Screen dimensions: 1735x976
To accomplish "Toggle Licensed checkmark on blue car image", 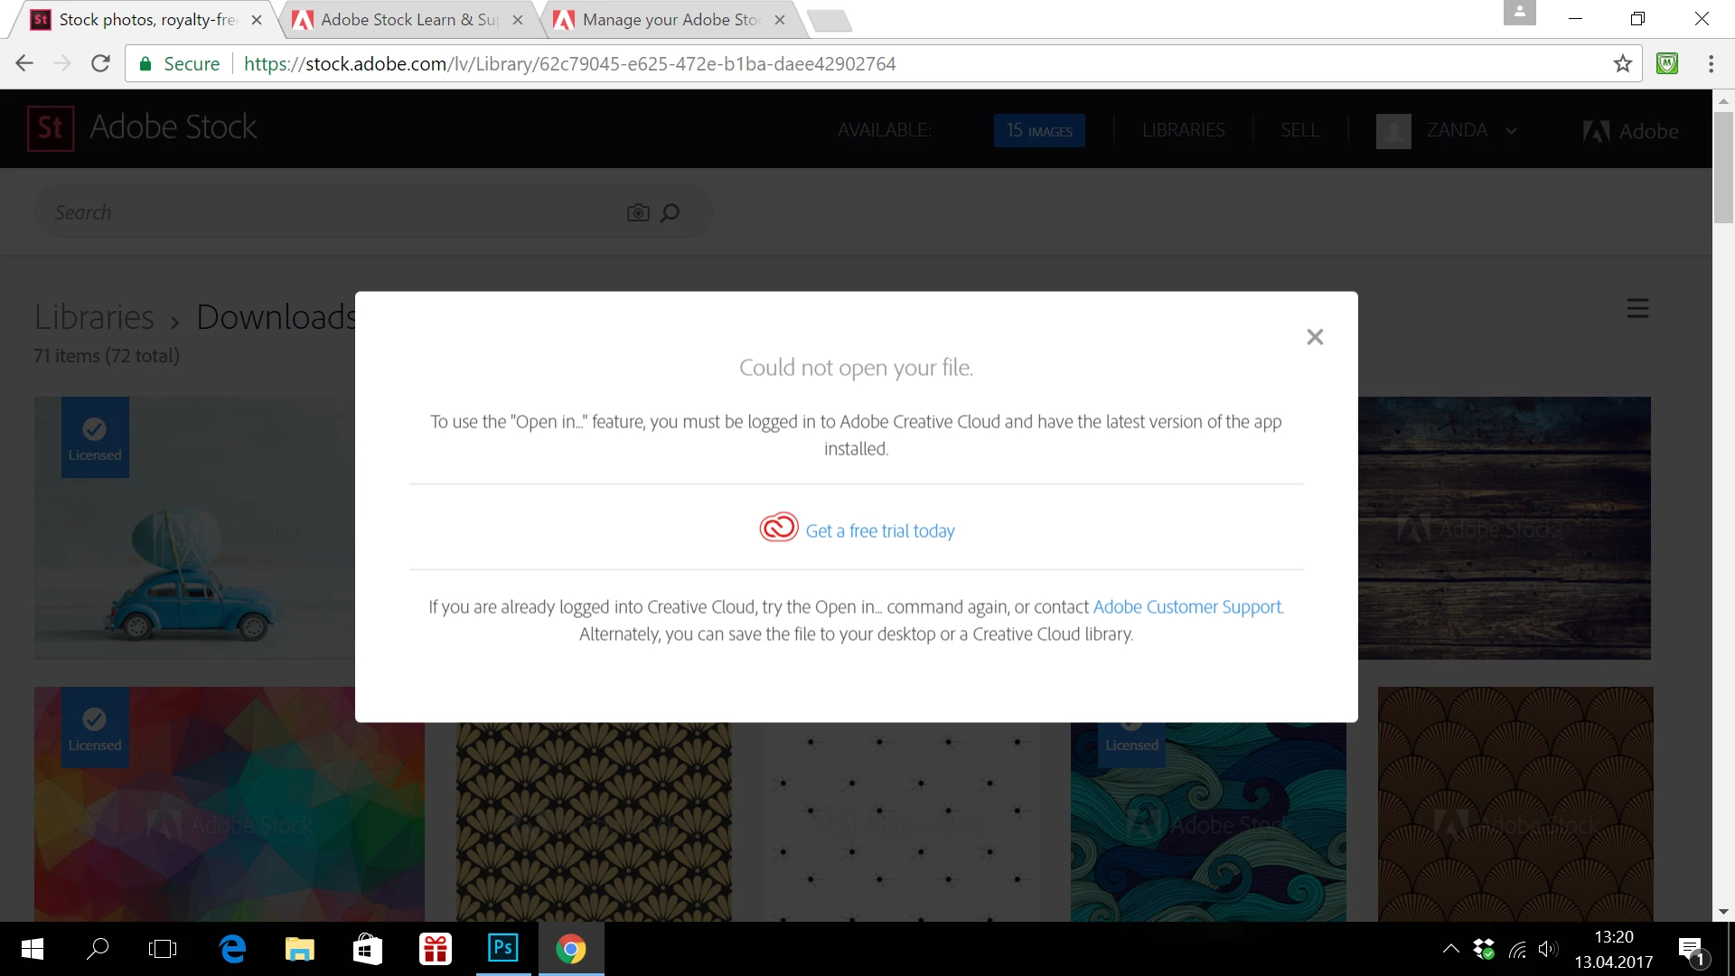I will [95, 429].
